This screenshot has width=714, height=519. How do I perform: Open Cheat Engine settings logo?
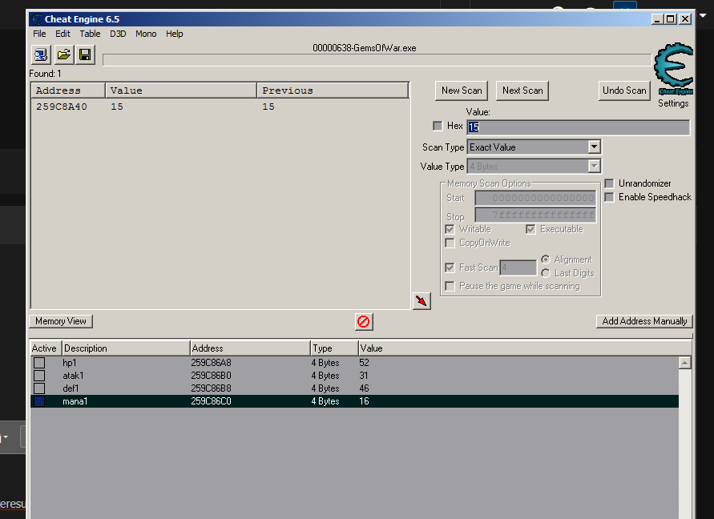point(673,68)
